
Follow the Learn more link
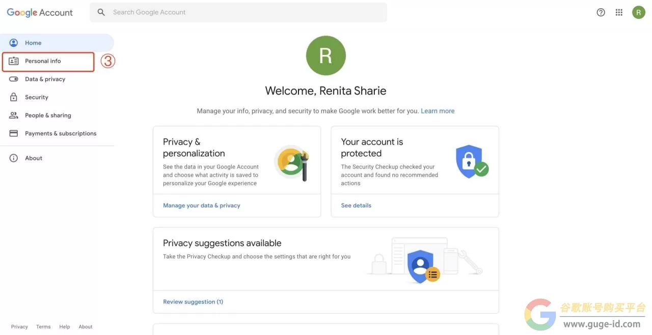click(x=438, y=111)
